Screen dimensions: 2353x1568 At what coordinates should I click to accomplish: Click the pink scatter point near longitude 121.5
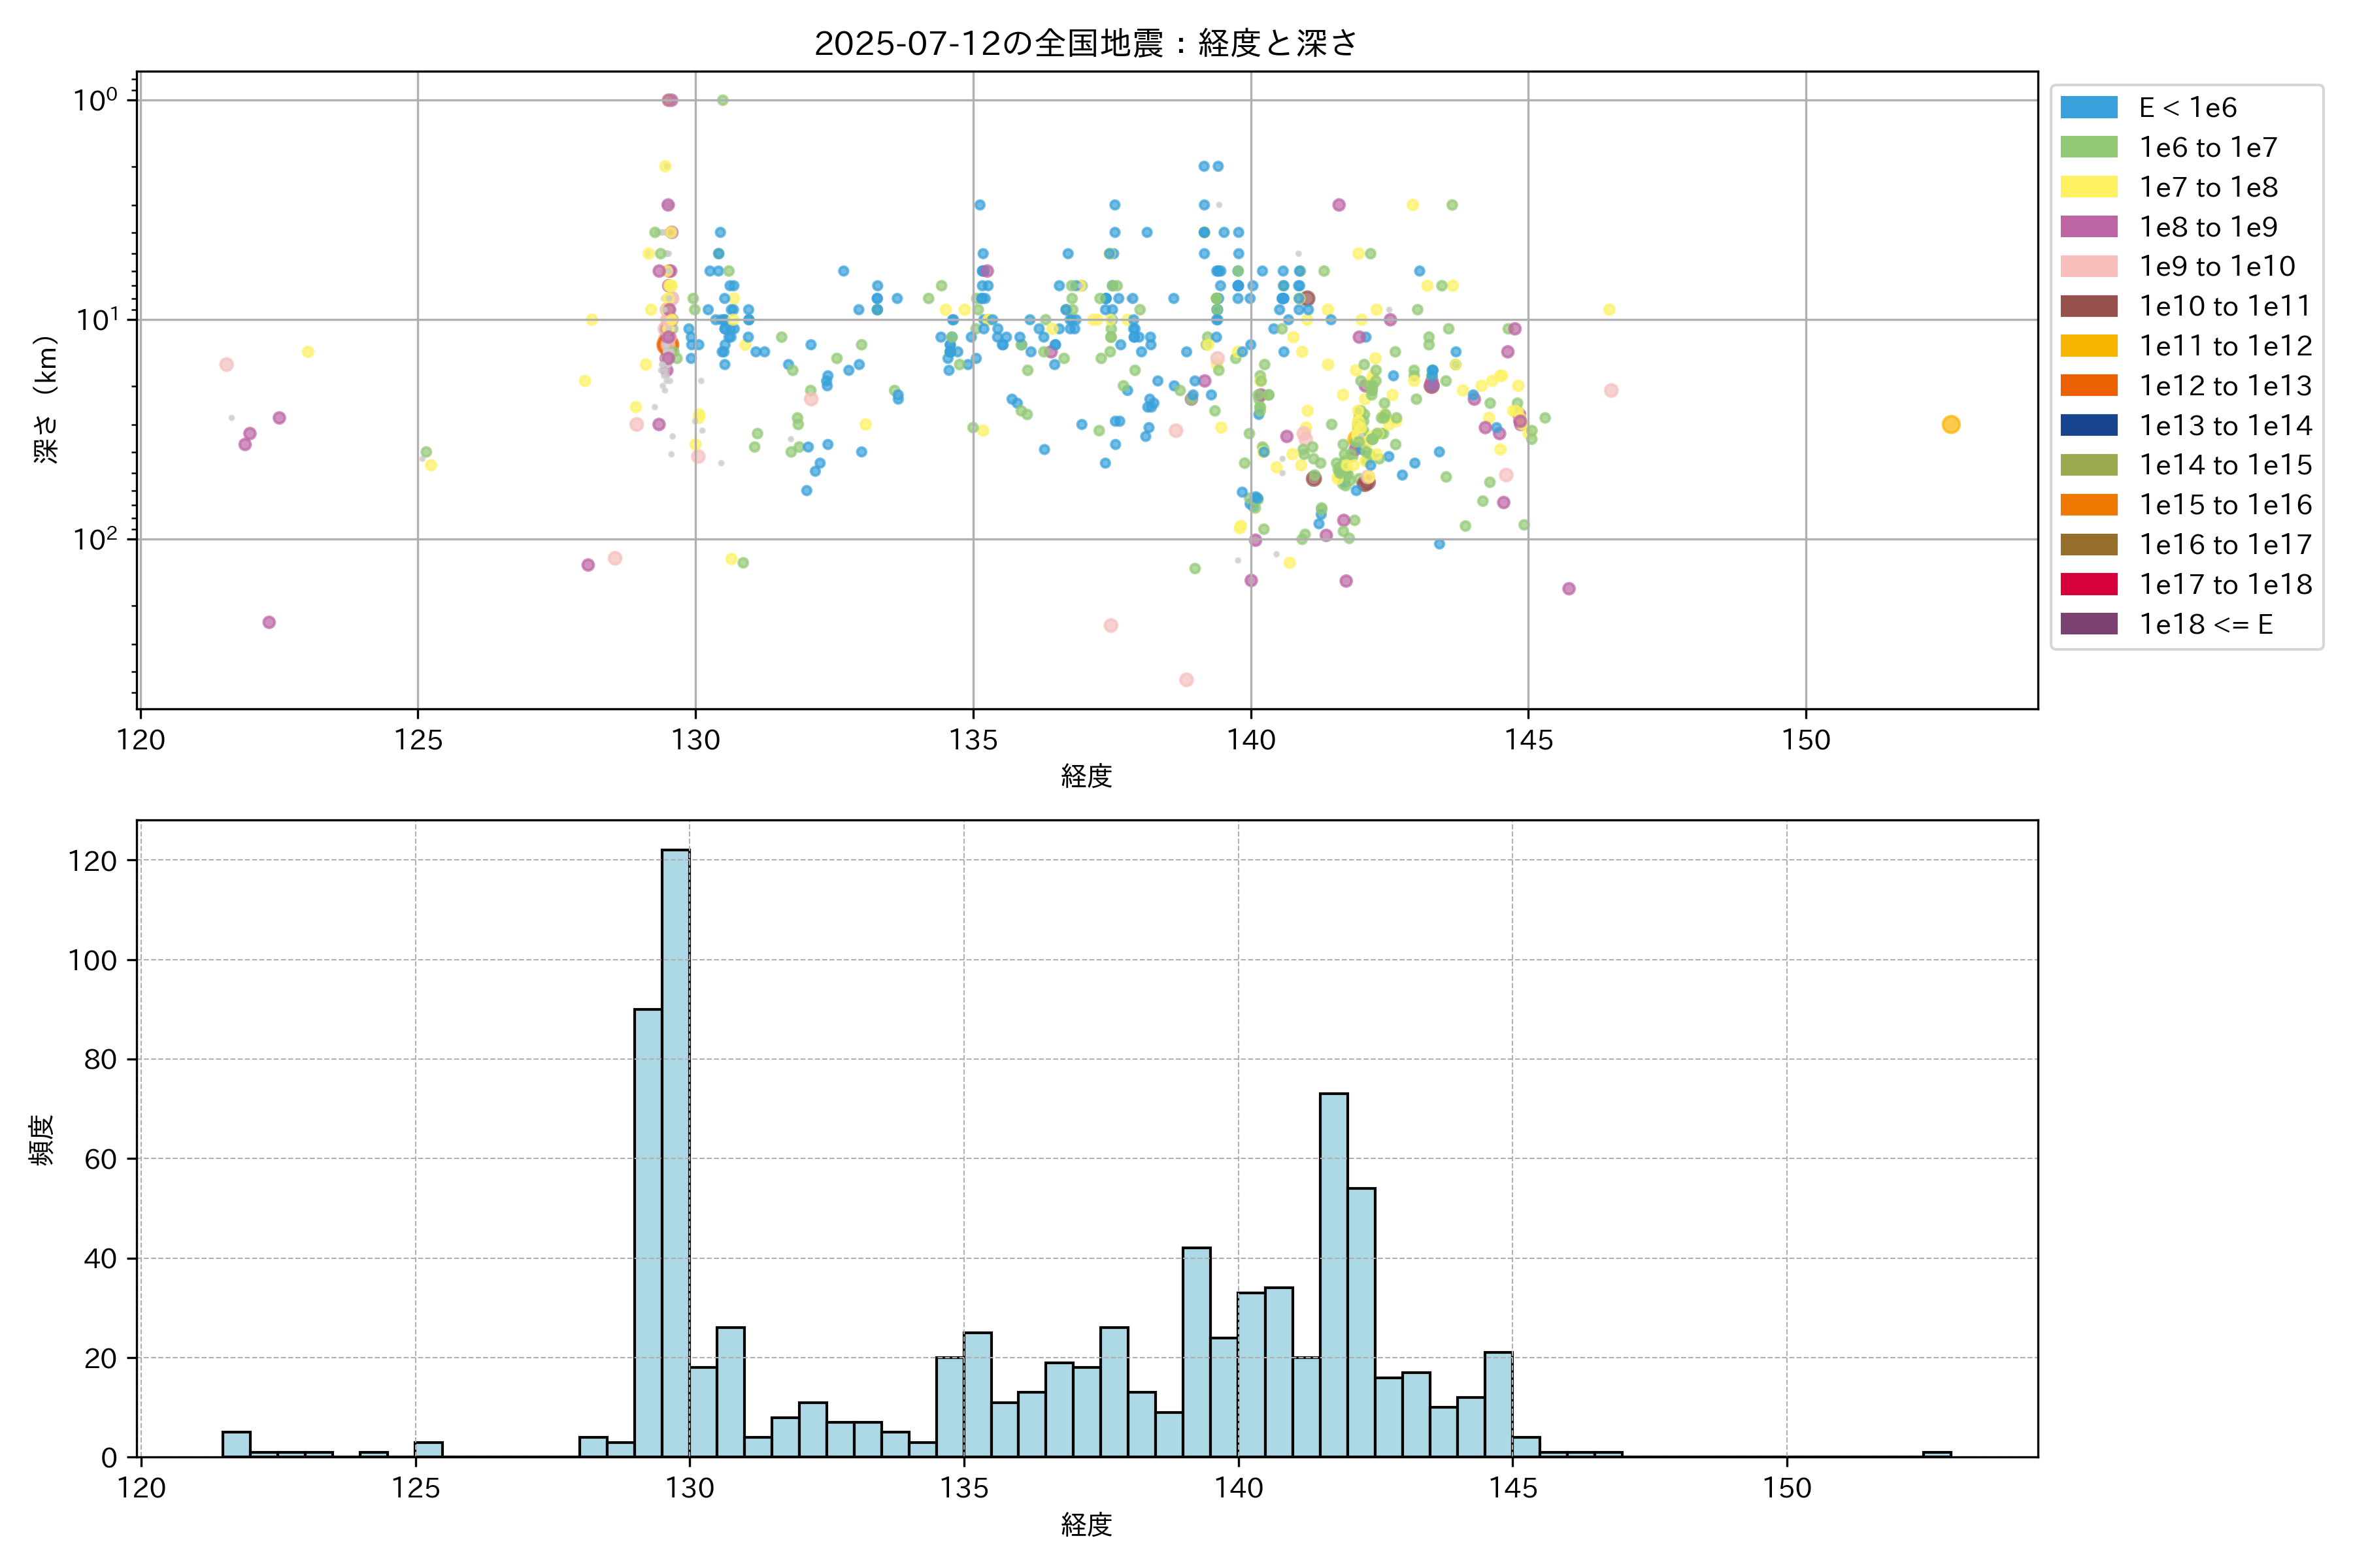click(226, 365)
